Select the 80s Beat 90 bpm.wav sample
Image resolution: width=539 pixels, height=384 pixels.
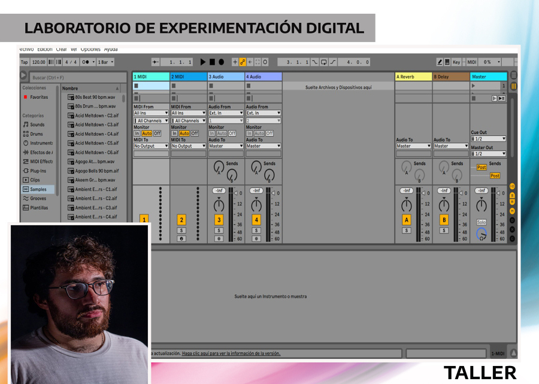pyautogui.click(x=92, y=97)
